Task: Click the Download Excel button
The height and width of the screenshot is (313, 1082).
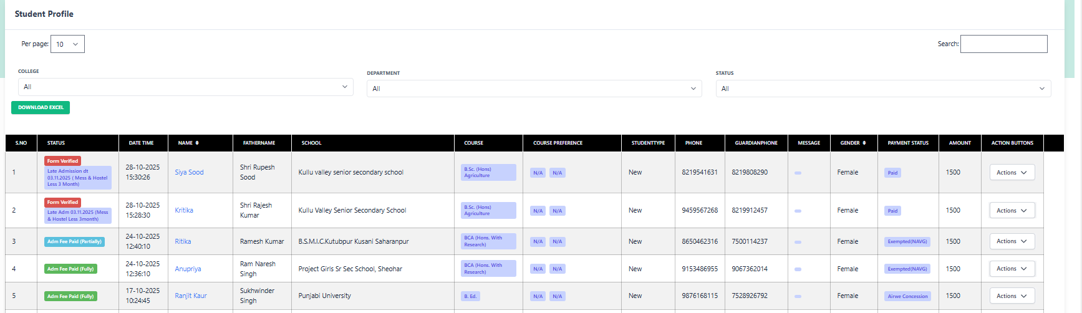Action: point(41,107)
